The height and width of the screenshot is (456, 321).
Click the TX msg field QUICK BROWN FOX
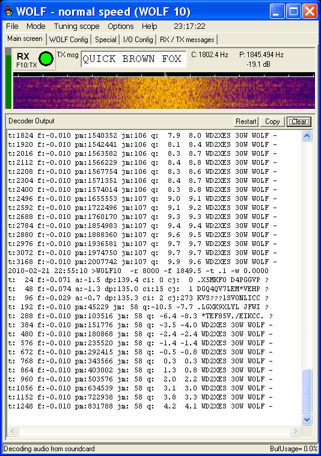point(133,59)
